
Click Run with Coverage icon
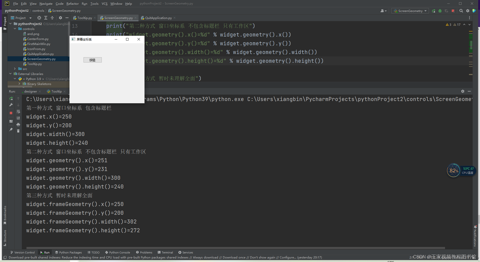[x=446, y=11]
